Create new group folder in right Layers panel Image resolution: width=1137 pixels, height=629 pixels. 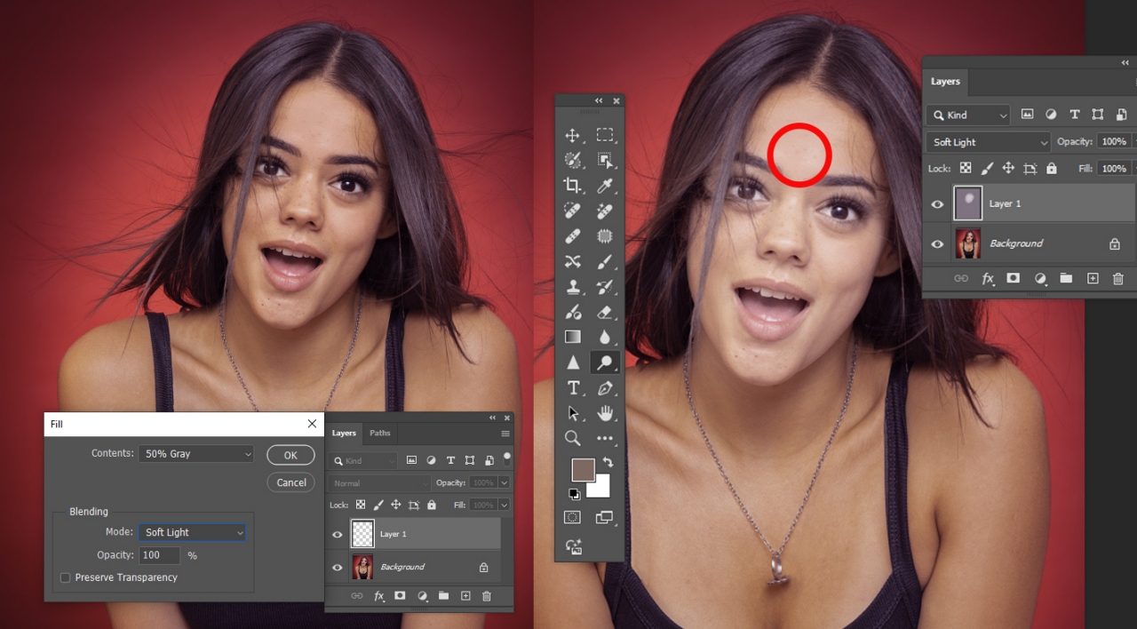tap(1066, 278)
